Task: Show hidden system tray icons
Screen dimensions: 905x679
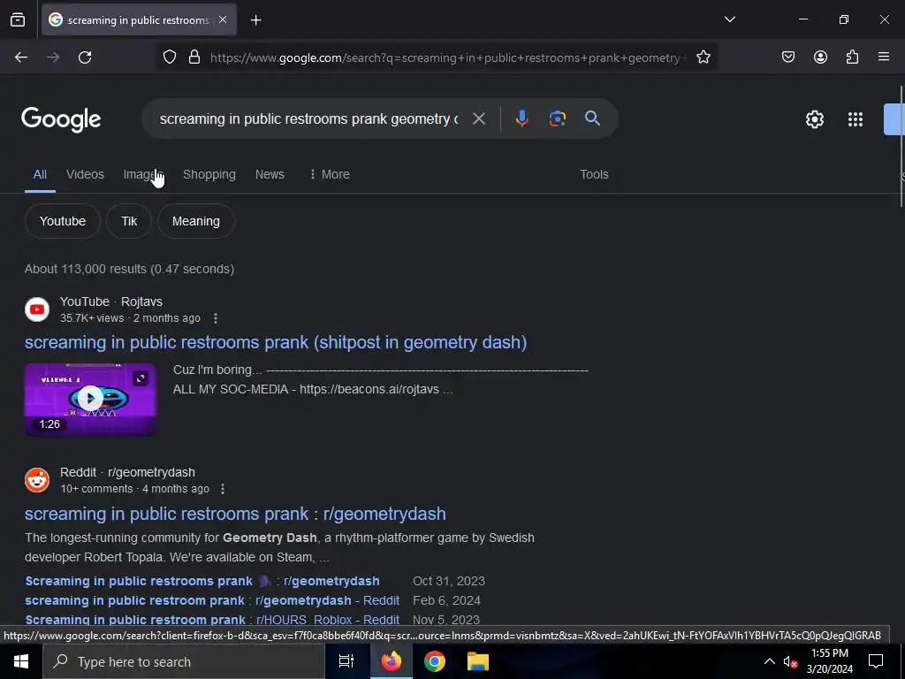Action: [770, 661]
